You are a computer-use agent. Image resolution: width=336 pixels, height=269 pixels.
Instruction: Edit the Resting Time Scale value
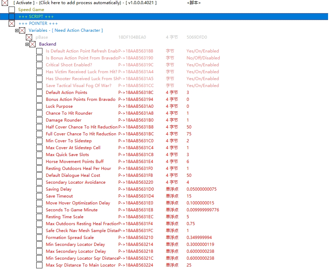[x=188, y=217]
